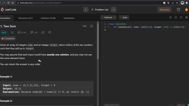Click the browser home button

click(13, 3)
